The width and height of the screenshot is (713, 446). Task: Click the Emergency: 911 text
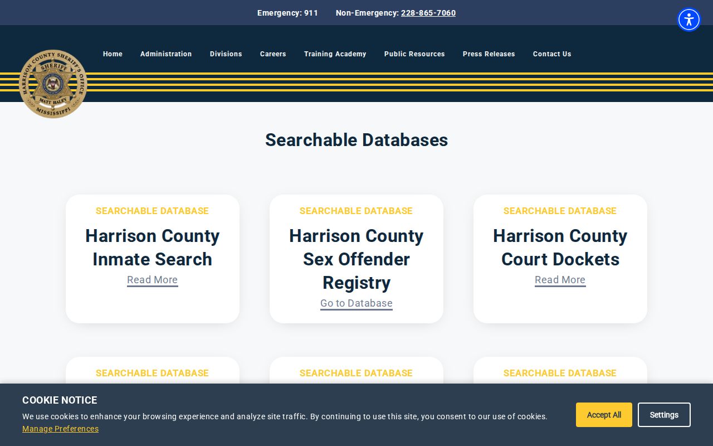point(287,13)
